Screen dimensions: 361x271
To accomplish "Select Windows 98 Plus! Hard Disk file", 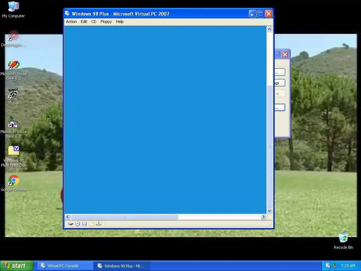I will coord(14,156).
